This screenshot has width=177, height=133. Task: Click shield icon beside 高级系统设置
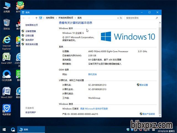(x=23, y=44)
